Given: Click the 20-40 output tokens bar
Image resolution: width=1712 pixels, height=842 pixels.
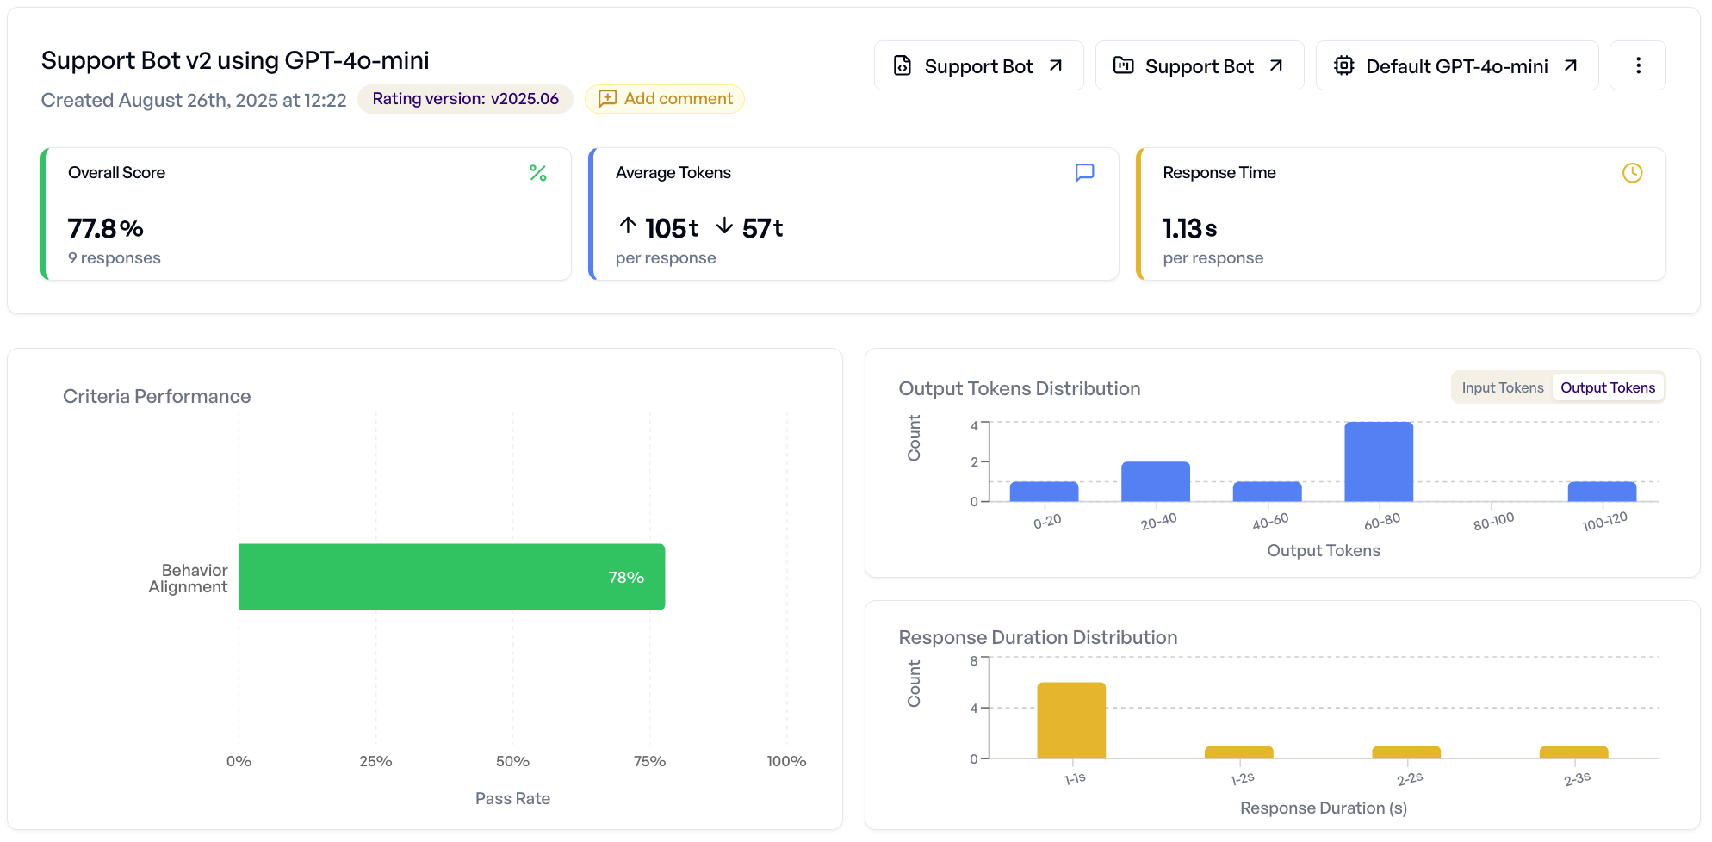Looking at the screenshot, I should [x=1155, y=482].
